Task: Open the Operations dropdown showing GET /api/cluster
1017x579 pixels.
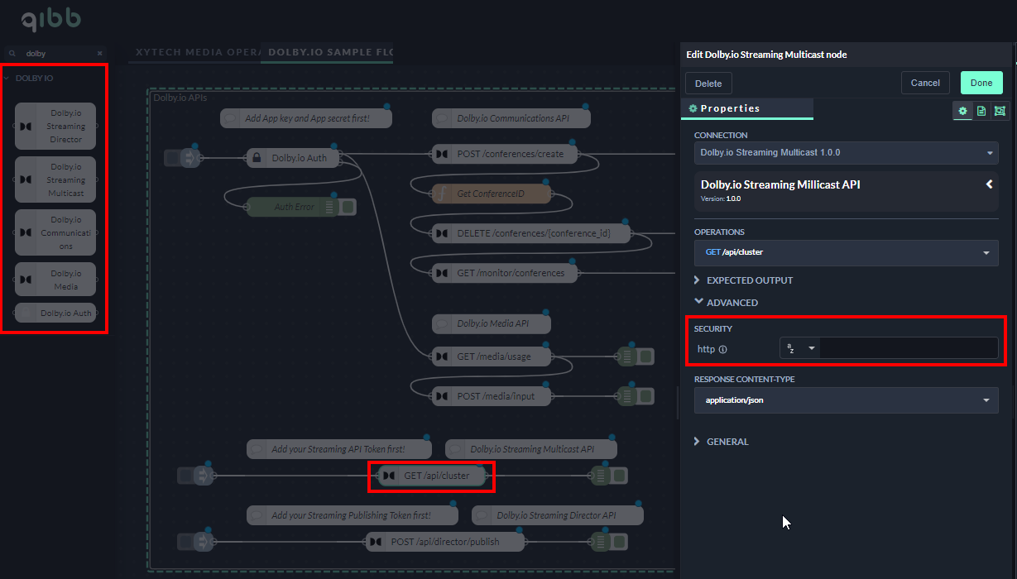Action: tap(846, 252)
